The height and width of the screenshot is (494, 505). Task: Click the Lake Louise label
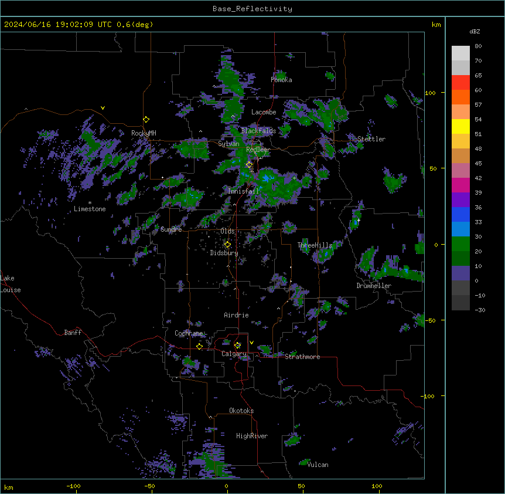(x=11, y=284)
